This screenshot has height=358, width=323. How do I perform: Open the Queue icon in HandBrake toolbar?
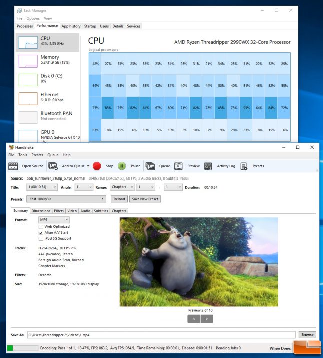tap(150, 166)
